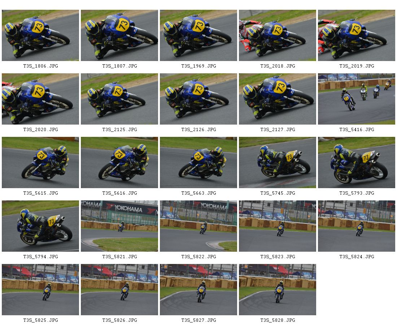
Task: Click thumbnail T3S_5615.JPG
Action: [40, 162]
